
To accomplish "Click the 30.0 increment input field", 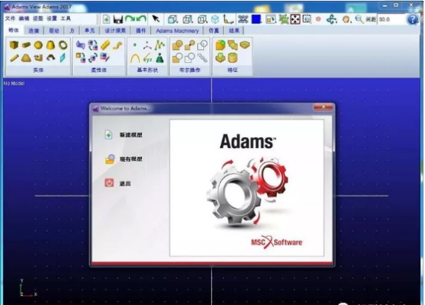I will click(390, 19).
